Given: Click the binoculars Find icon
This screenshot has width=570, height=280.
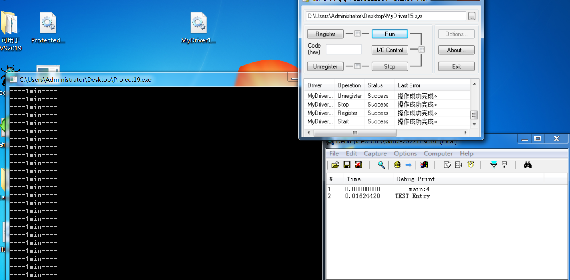Looking at the screenshot, I should click(x=528, y=165).
